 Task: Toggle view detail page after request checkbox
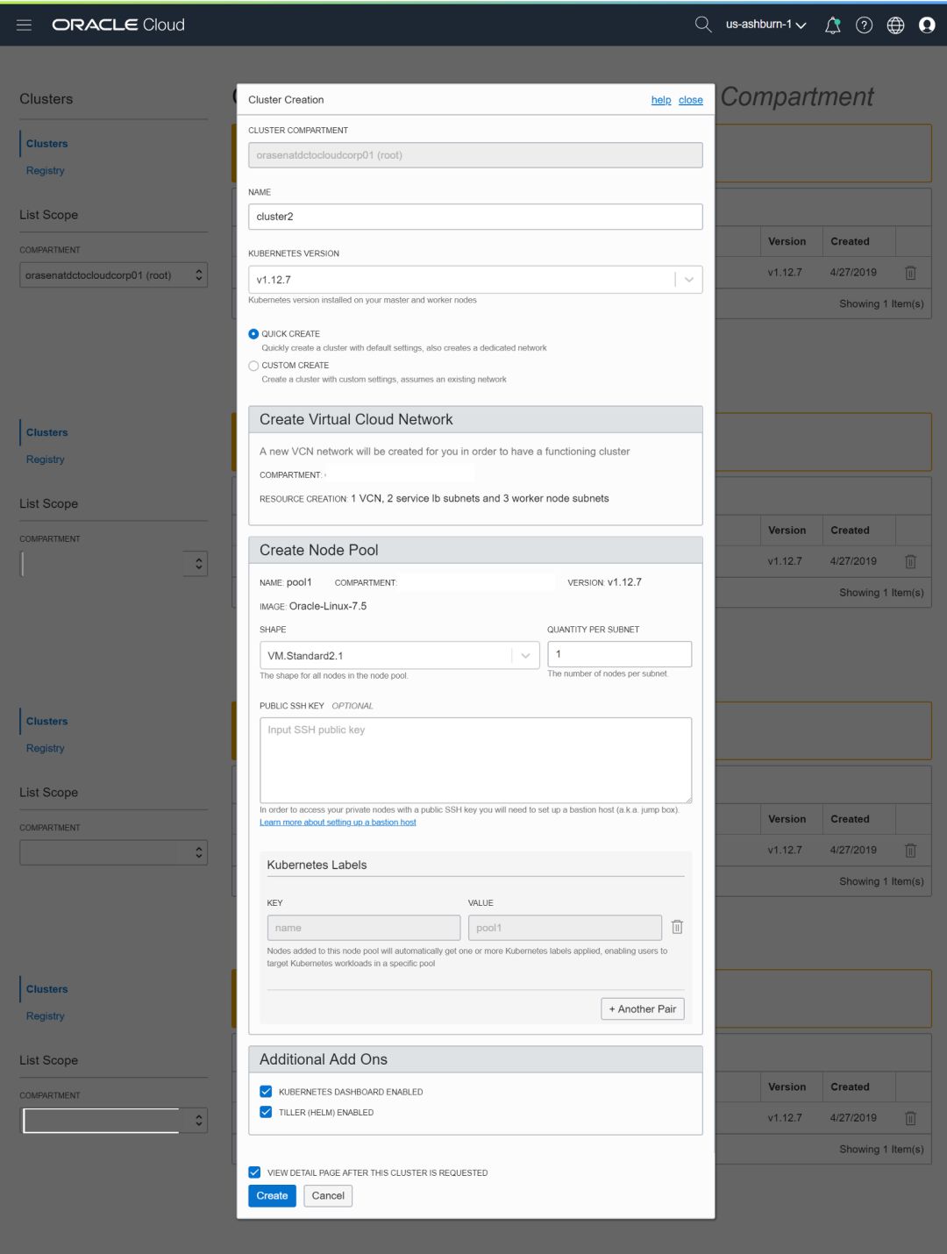coord(254,1172)
